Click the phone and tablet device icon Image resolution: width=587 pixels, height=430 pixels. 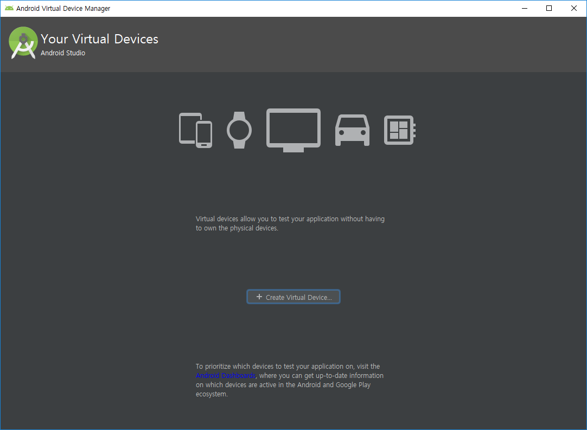coord(195,130)
